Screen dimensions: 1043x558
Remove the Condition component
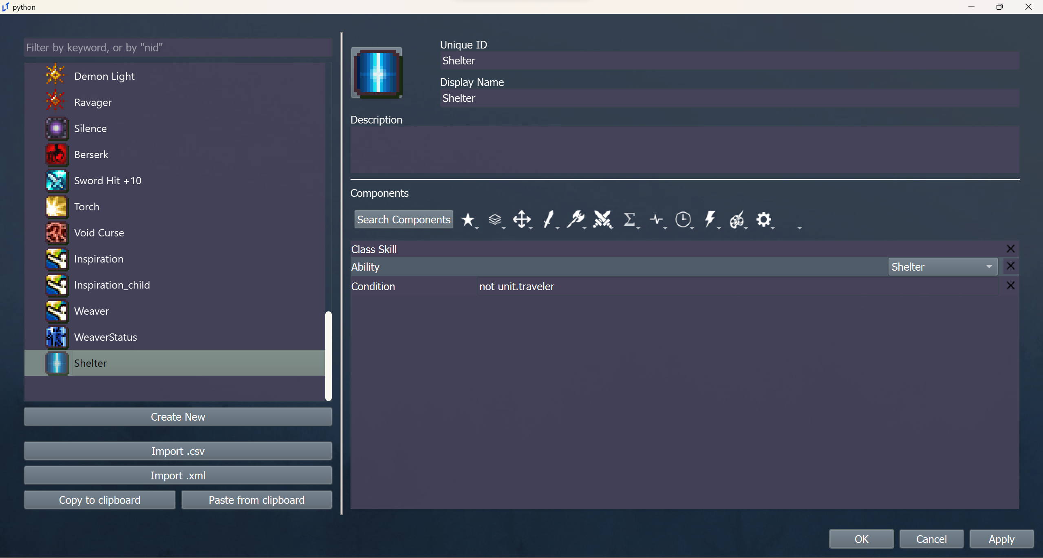coord(1010,285)
